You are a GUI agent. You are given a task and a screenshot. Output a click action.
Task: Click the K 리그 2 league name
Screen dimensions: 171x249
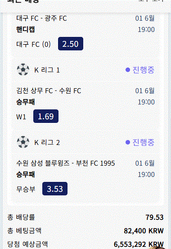[47, 142]
